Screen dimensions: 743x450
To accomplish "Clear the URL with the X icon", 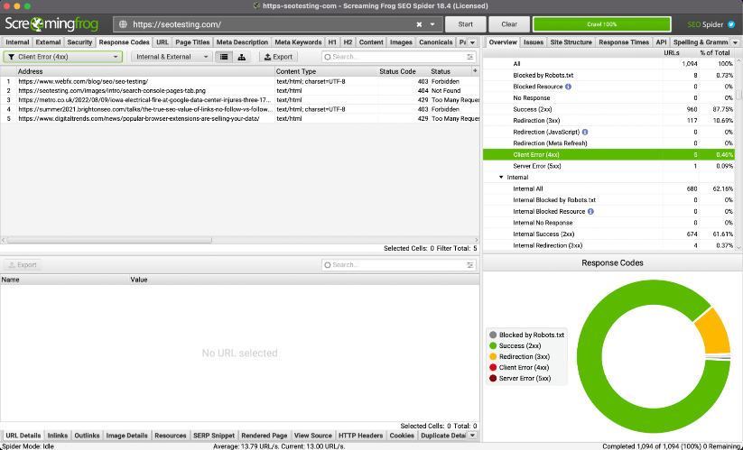I will [x=420, y=24].
